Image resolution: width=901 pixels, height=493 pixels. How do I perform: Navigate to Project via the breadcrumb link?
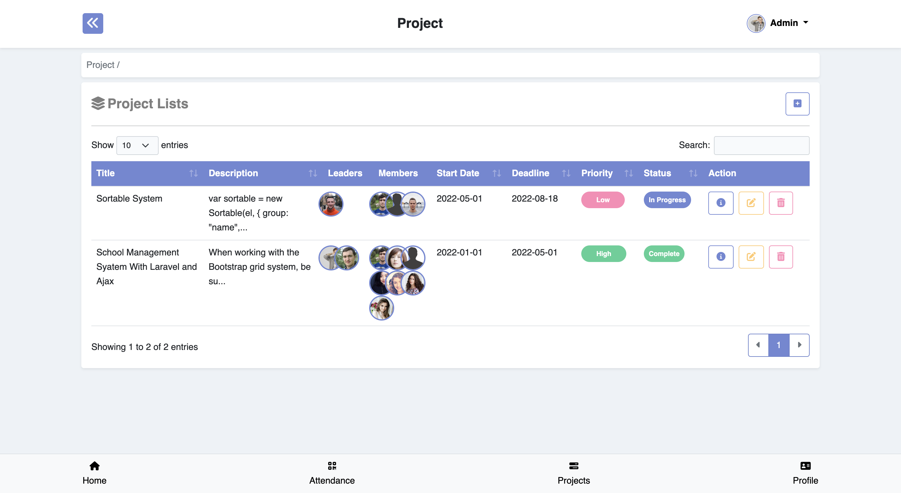pos(100,65)
